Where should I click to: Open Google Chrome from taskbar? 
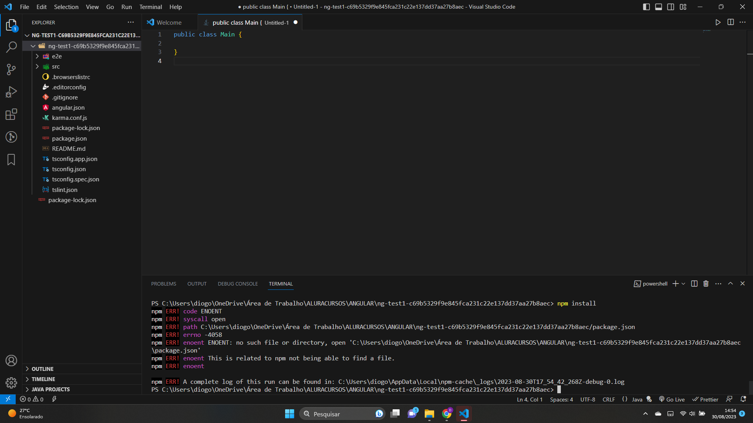pyautogui.click(x=447, y=414)
